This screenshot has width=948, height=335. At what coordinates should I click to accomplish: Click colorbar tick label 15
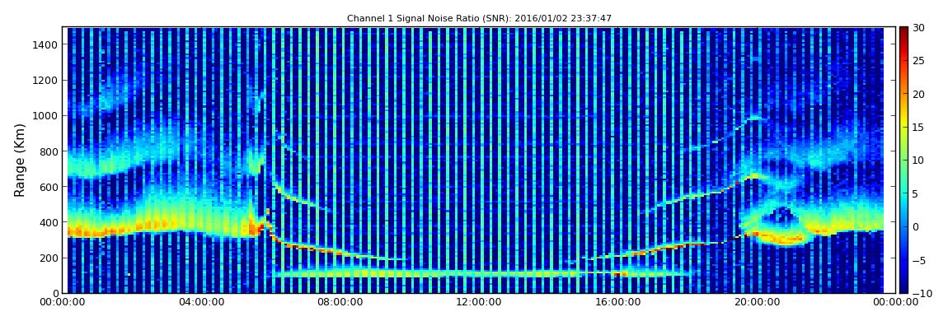tap(919, 128)
